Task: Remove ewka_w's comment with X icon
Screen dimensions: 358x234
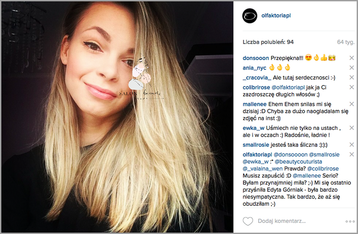Action: click(x=352, y=128)
